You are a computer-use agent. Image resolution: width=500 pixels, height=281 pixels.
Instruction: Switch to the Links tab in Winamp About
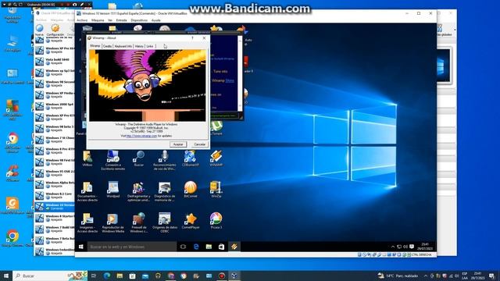[150, 46]
